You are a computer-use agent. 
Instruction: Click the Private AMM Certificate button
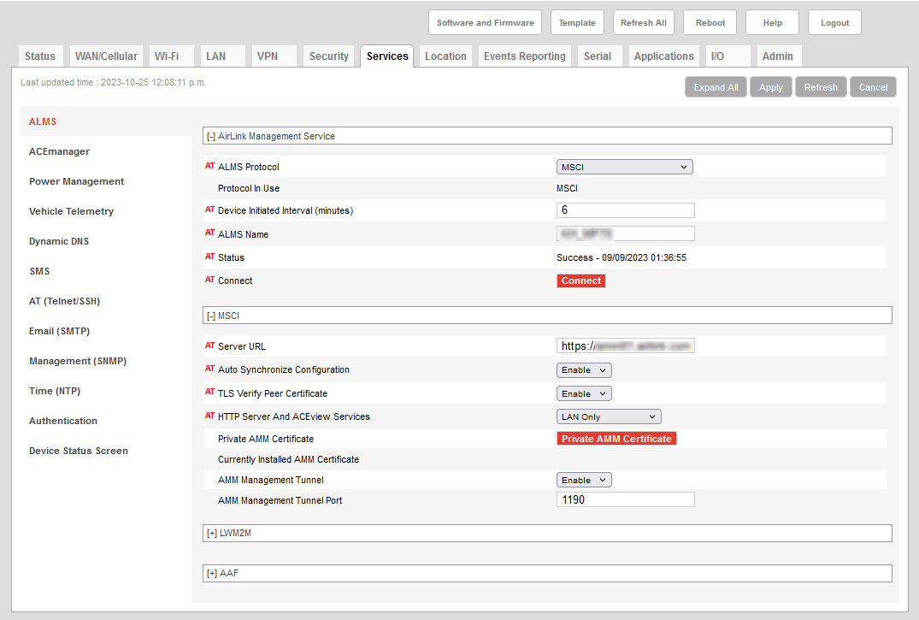point(616,439)
